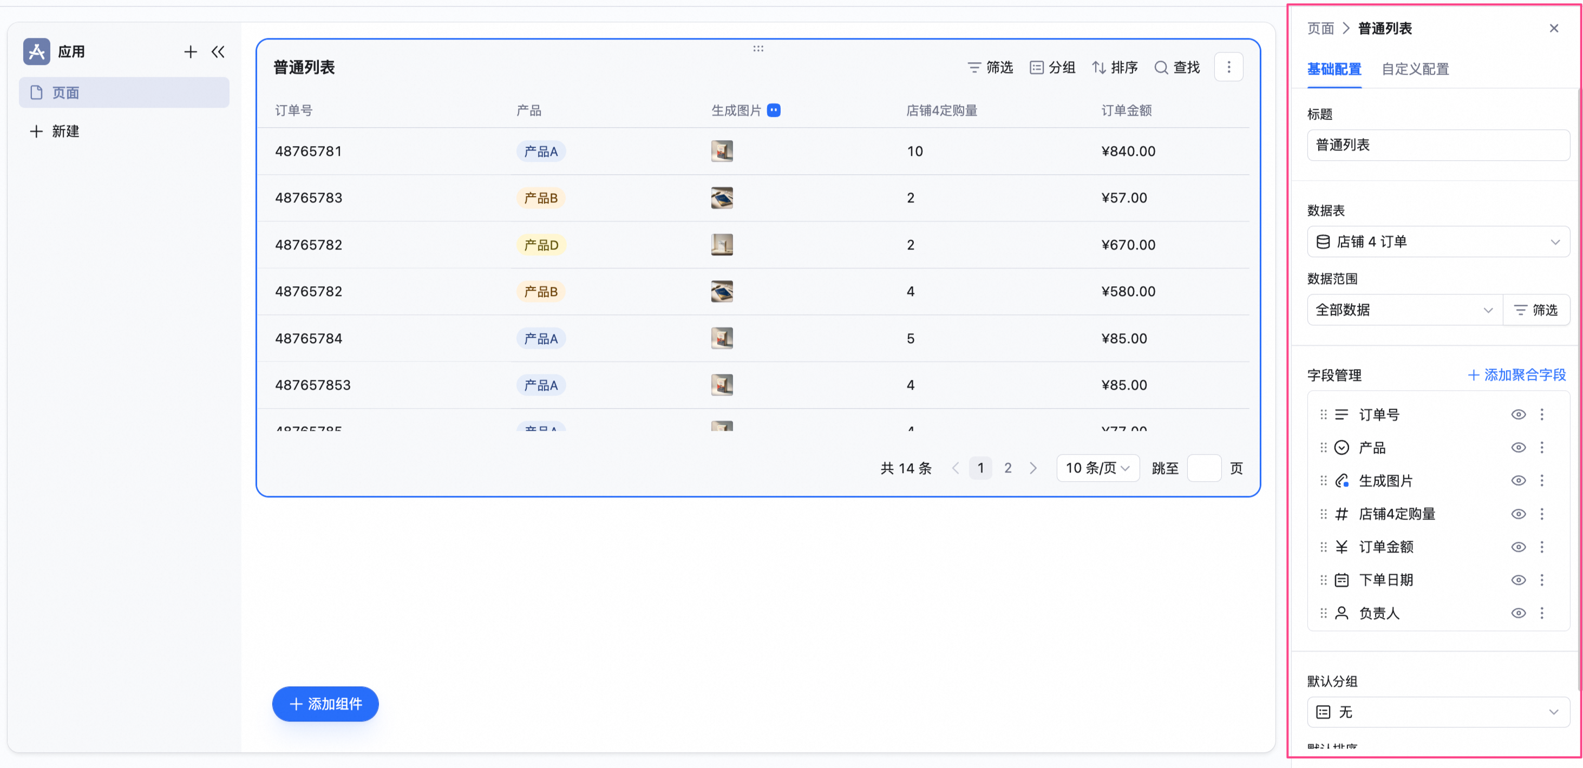Click the 添加聚合字段 link
Screen dimensions: 1583x768
pyautogui.click(x=1517, y=376)
